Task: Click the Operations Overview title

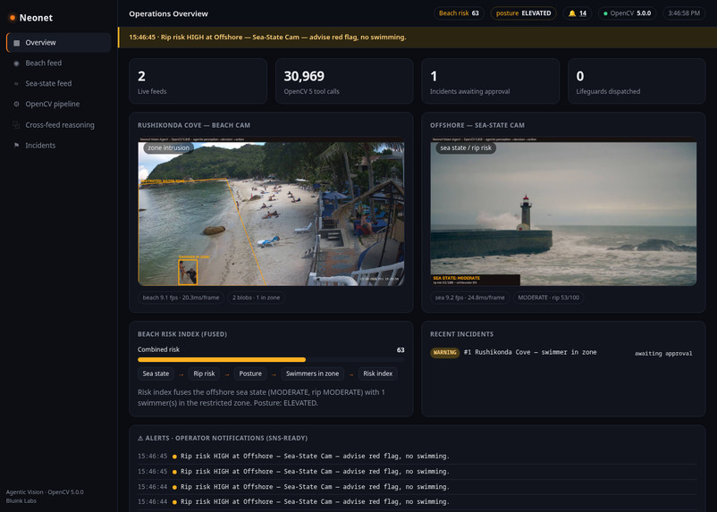Action: (168, 13)
